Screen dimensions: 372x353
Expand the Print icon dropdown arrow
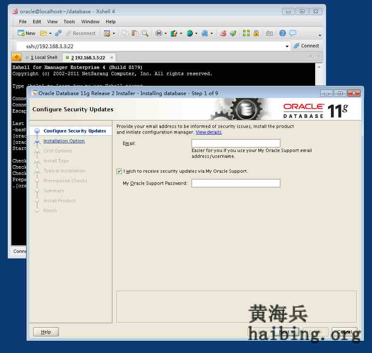pos(165,34)
